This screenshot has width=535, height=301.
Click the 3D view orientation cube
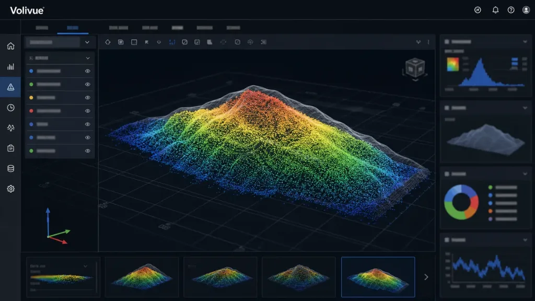pyautogui.click(x=415, y=68)
